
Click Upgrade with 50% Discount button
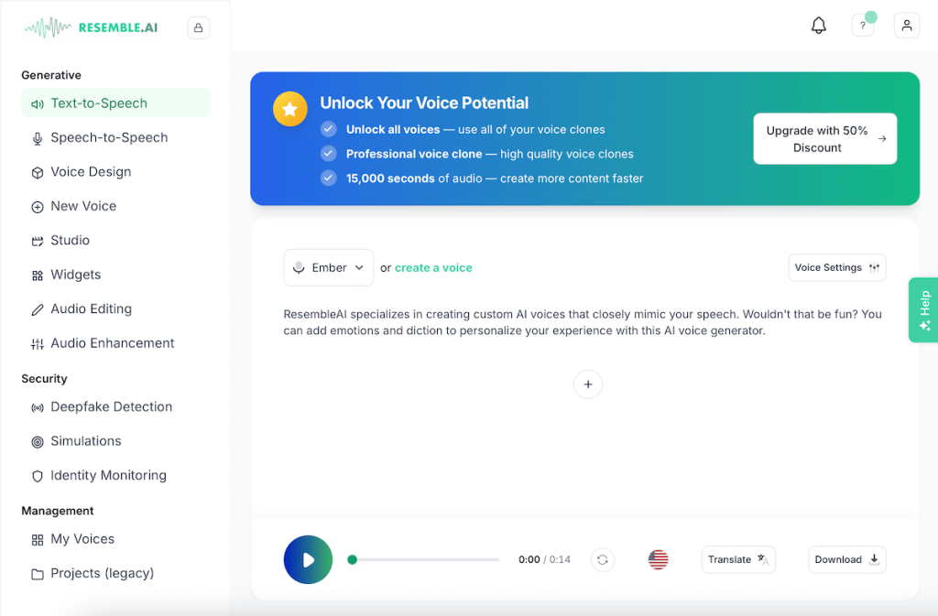coord(825,138)
